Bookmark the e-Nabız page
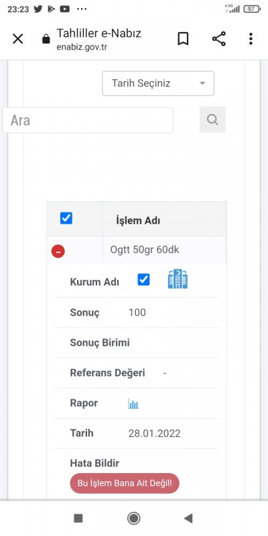This screenshot has width=268, height=536. 183,39
